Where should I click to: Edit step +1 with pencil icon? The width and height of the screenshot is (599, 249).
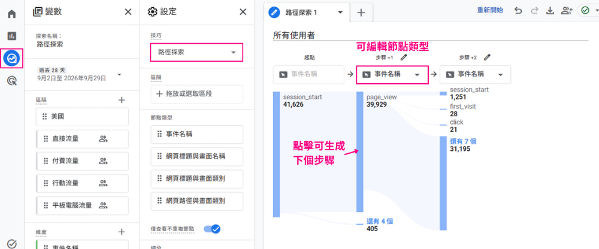tap(403, 57)
